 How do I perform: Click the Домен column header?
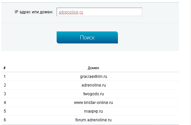(x=93, y=68)
